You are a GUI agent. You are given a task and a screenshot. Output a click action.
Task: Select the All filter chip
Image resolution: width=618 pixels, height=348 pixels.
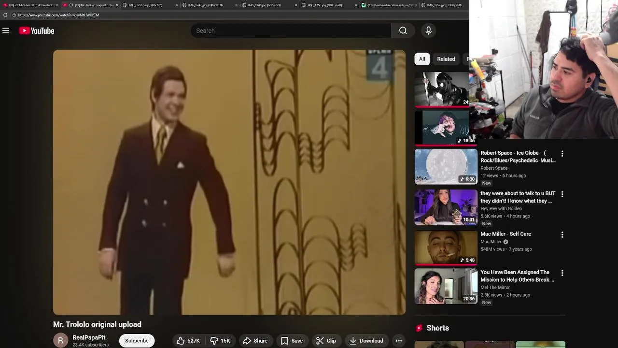point(422,59)
